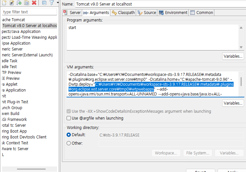Select Launch Group item

pyautogui.click(x=12, y=108)
